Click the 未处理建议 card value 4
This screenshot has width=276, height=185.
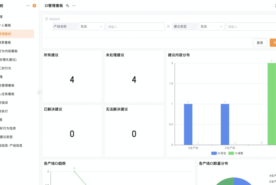(134, 80)
